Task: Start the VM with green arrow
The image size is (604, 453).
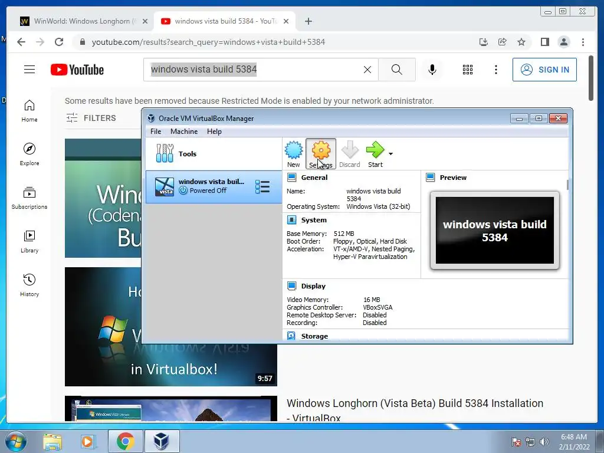Action: point(375,154)
